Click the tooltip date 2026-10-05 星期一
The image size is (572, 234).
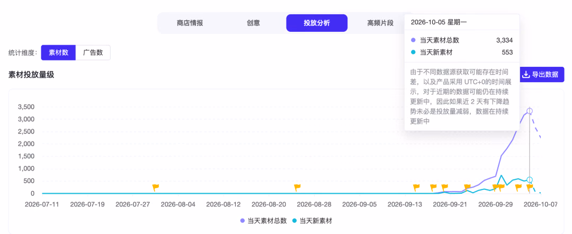439,22
